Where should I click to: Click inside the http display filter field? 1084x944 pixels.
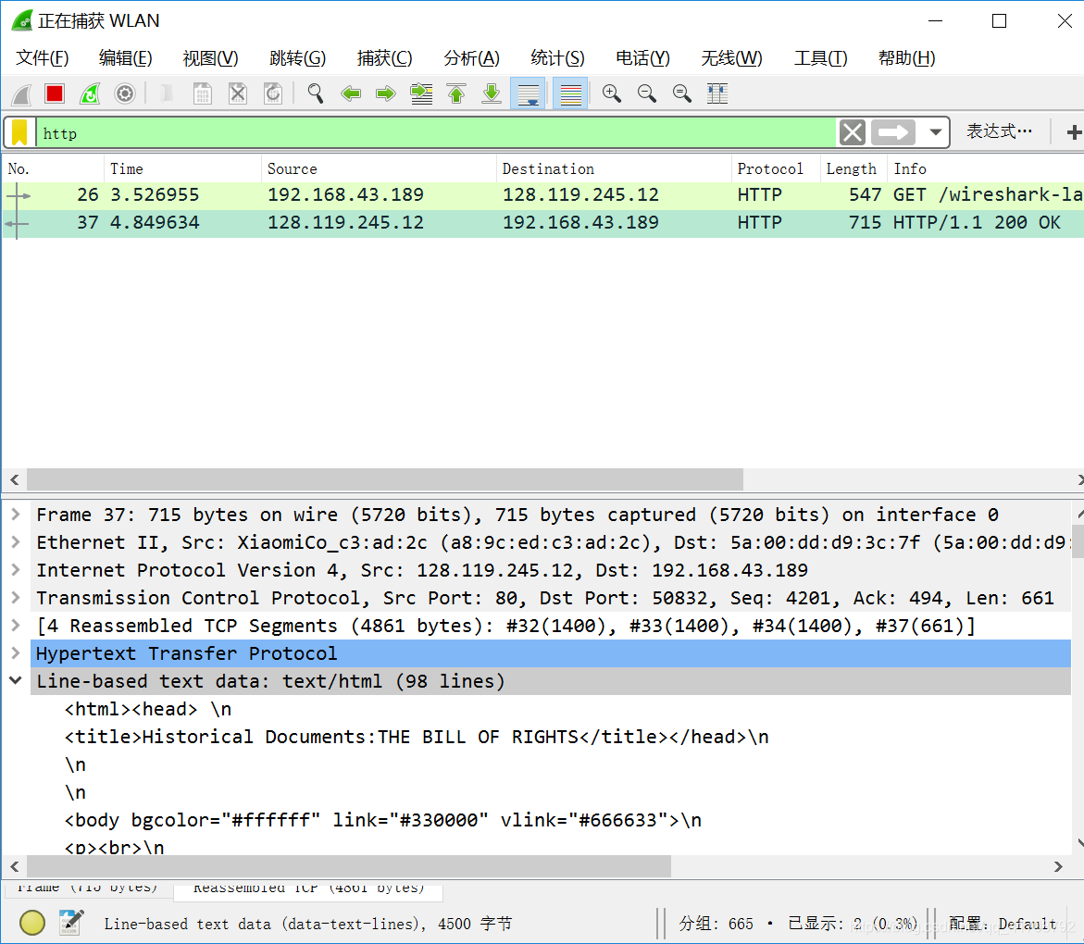[x=435, y=132]
